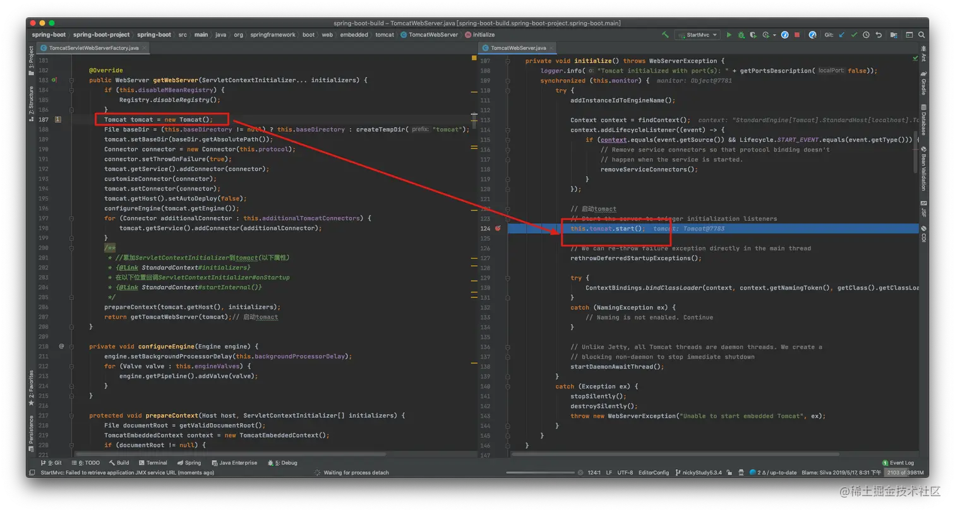The width and height of the screenshot is (955, 512).
Task: Click the Git rollback arrow icon
Action: pyautogui.click(x=879, y=35)
